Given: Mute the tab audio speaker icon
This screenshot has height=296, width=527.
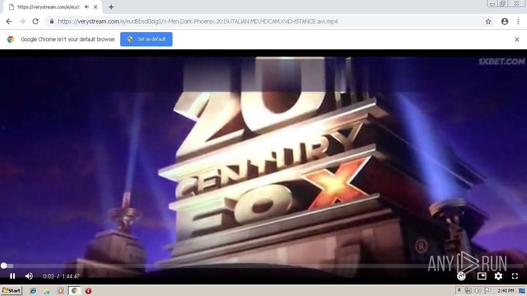Looking at the screenshot, I should tap(86, 7).
